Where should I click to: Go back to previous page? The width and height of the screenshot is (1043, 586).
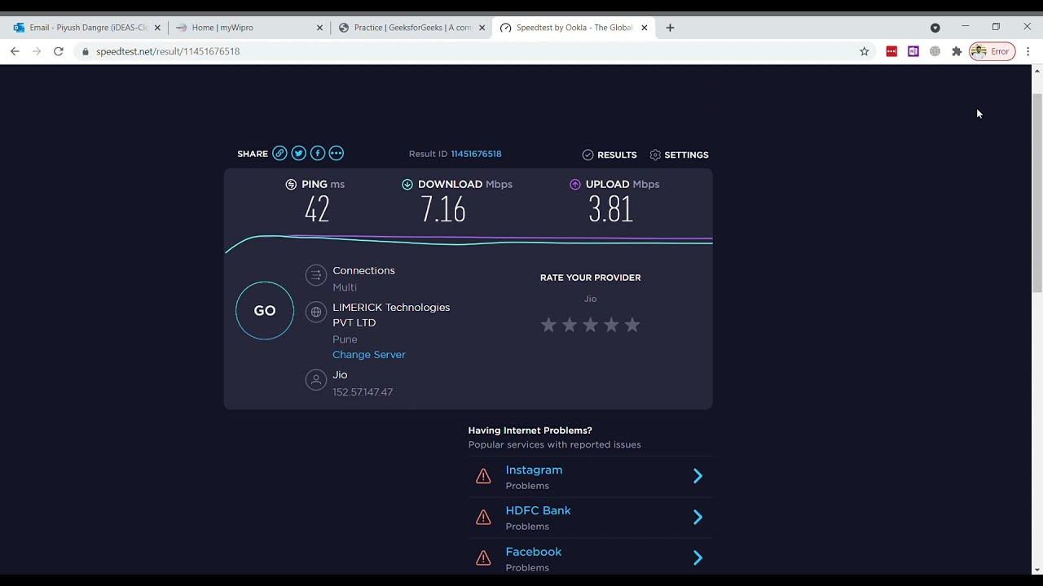[x=15, y=51]
